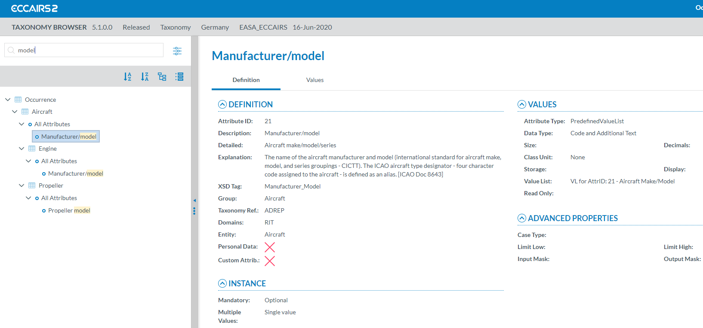Select the Definition tab
This screenshot has height=328, width=703.
pos(246,80)
